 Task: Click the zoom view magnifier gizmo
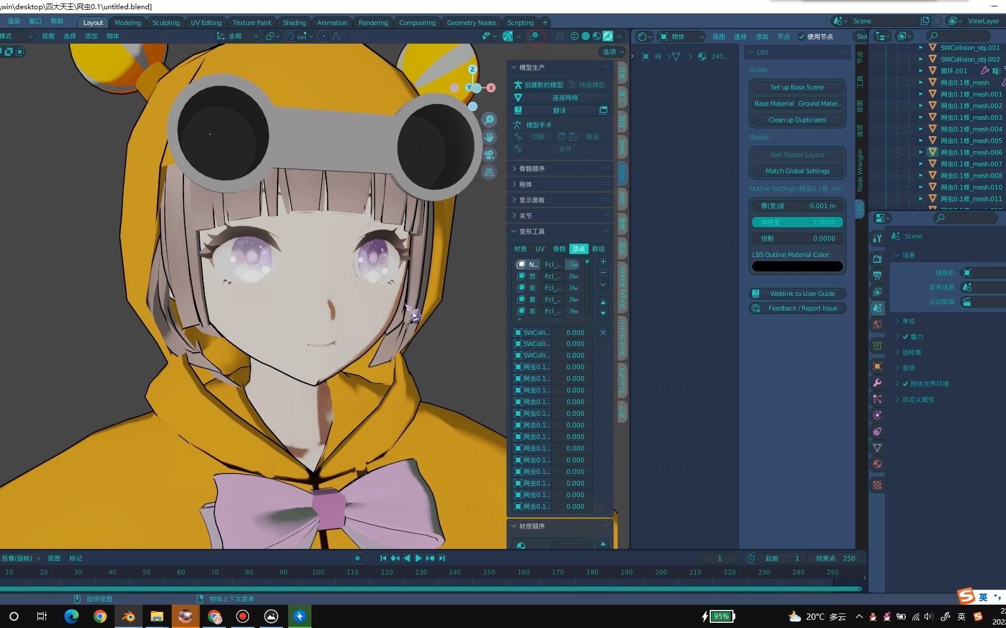pos(489,120)
